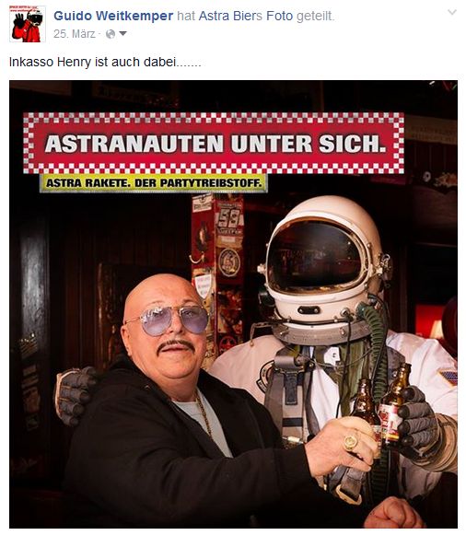Viewport: 466px width, 535px height.
Task: Click the man's gold chain necklace
Action: (x=204, y=413)
